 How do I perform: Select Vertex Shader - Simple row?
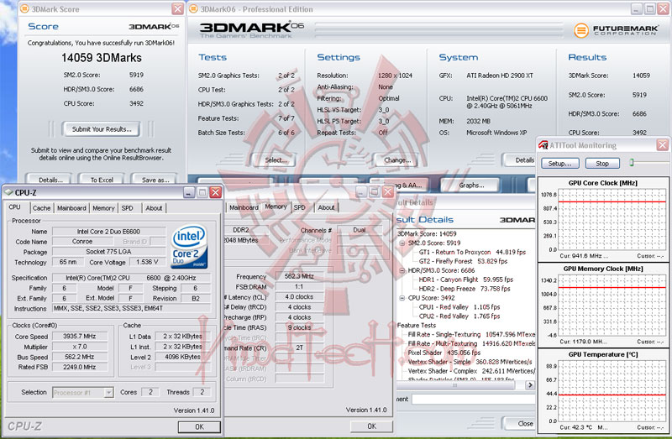(x=470, y=362)
